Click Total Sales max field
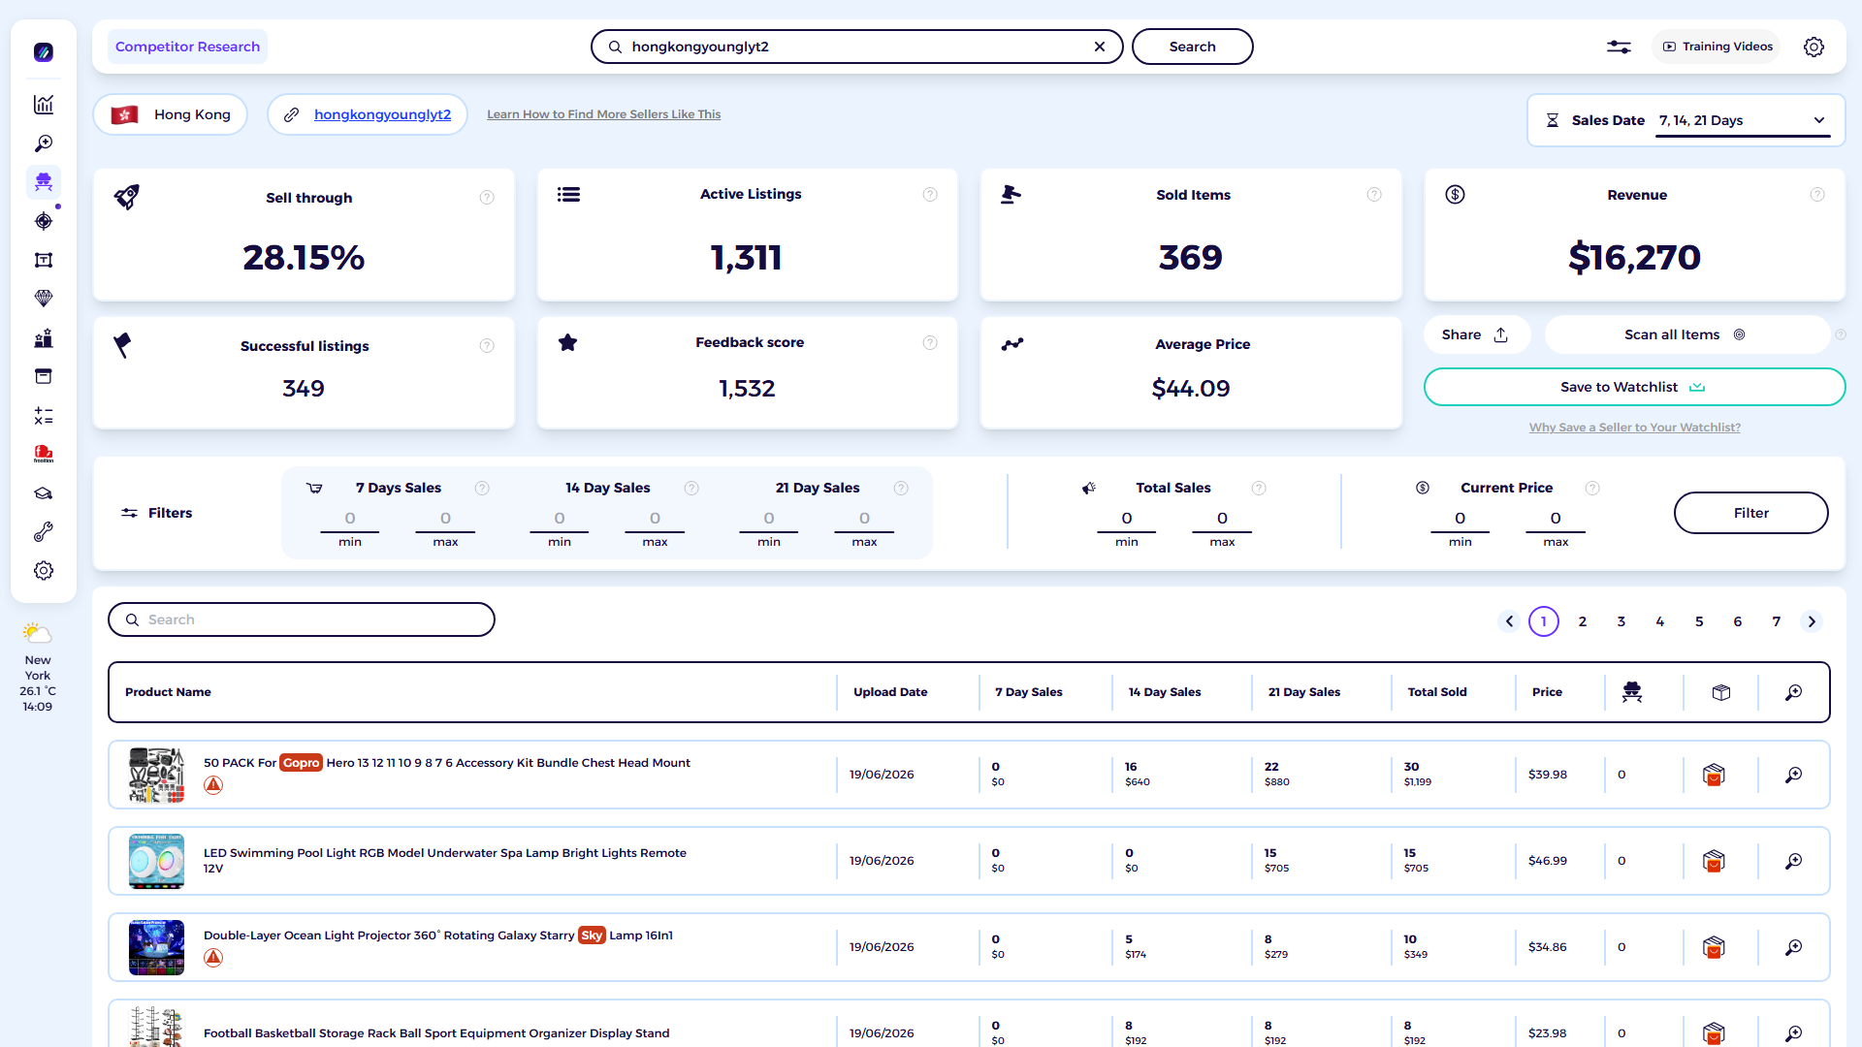This screenshot has height=1047, width=1862. 1222,520
